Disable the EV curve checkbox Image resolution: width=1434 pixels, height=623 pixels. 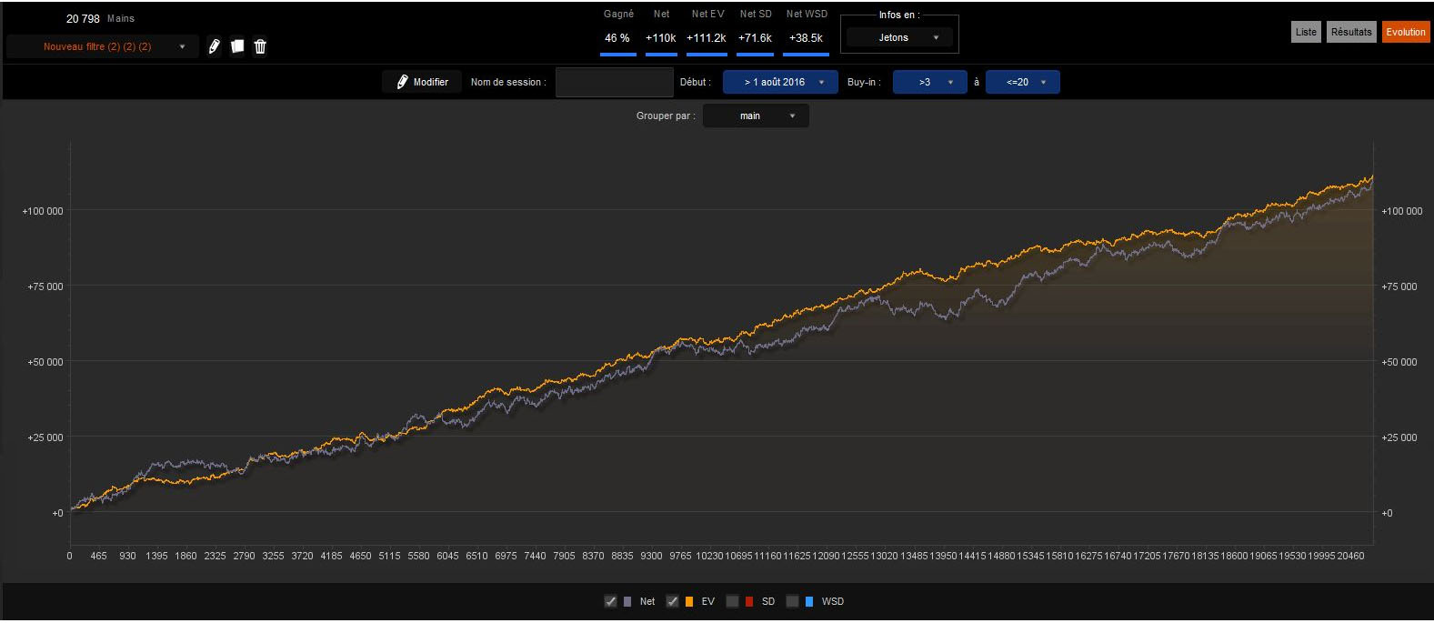[672, 601]
